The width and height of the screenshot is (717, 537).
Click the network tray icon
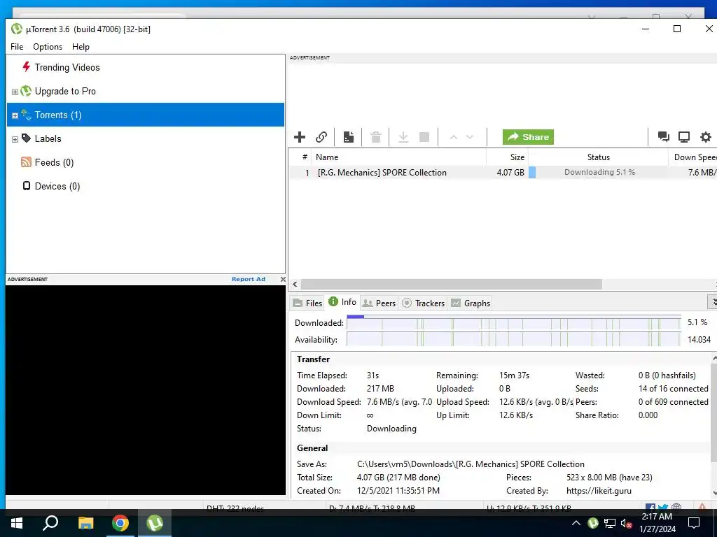(x=610, y=523)
